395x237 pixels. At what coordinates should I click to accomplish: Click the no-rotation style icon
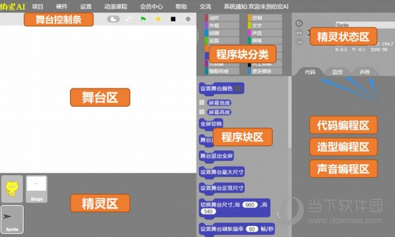(299, 42)
